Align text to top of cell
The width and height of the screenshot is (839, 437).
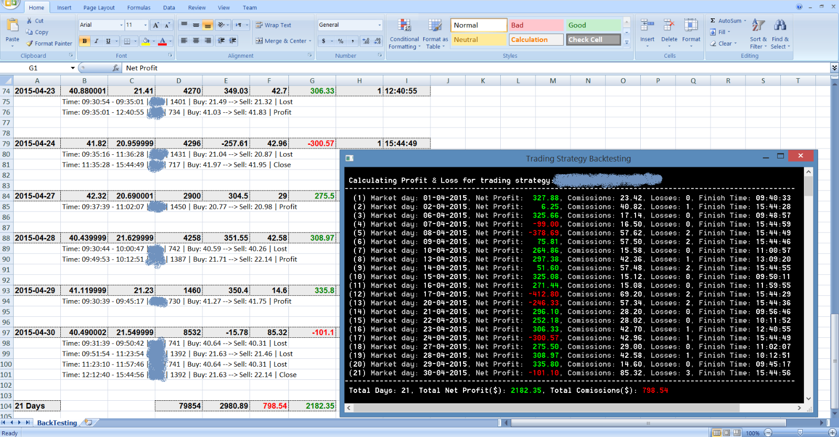[184, 25]
